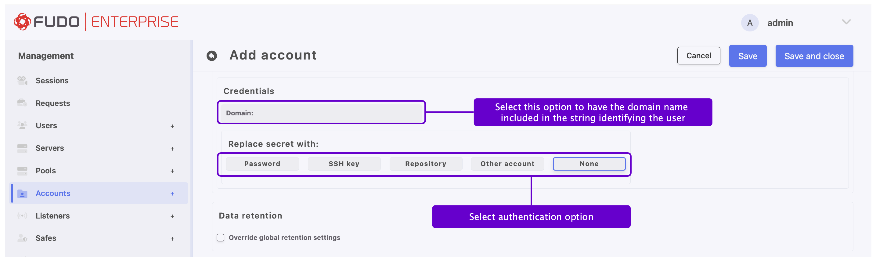Screen dimensions: 876x264
Task: Click the Save and close button
Action: point(814,56)
